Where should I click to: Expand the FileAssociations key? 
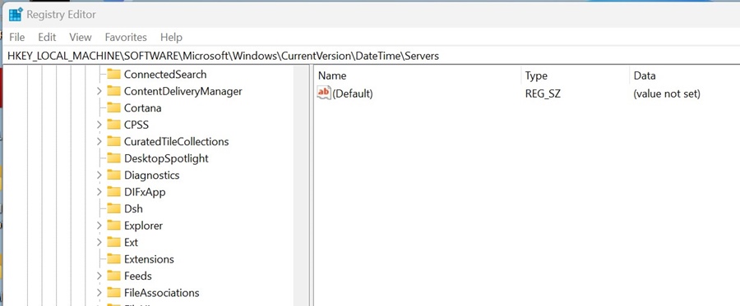(99, 293)
